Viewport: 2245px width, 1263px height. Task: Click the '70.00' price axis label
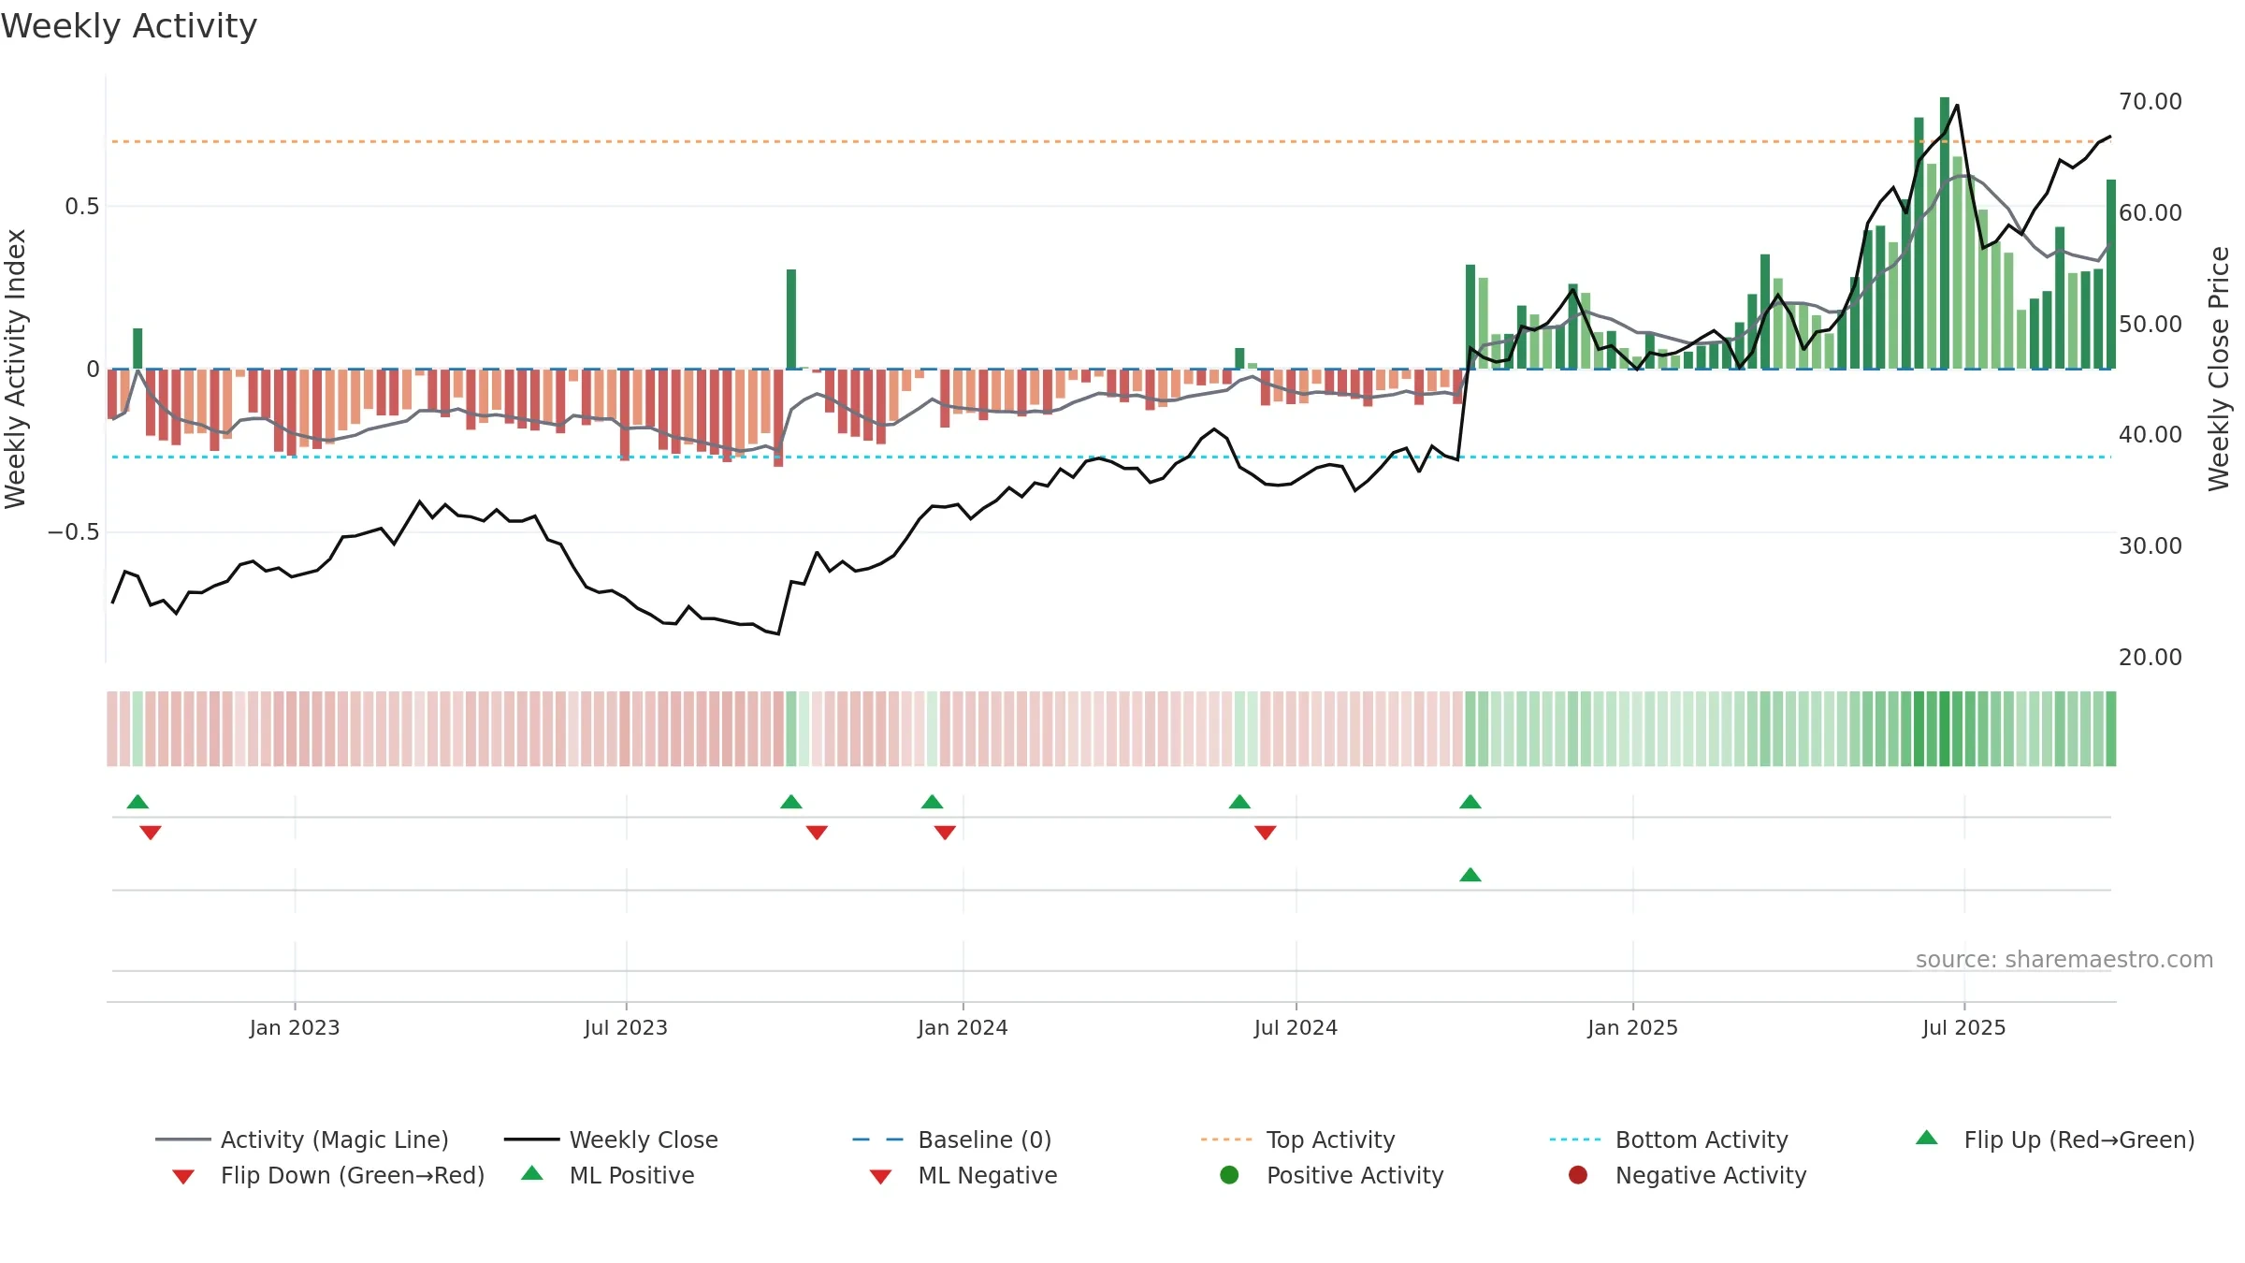2151,101
